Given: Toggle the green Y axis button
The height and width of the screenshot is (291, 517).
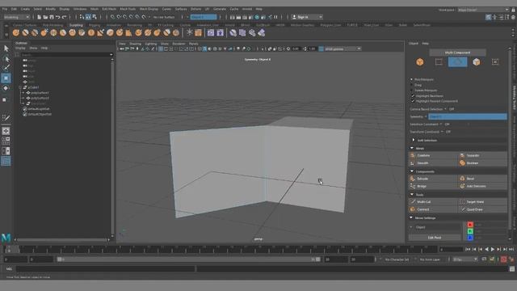Looking at the screenshot, I should (470, 231).
